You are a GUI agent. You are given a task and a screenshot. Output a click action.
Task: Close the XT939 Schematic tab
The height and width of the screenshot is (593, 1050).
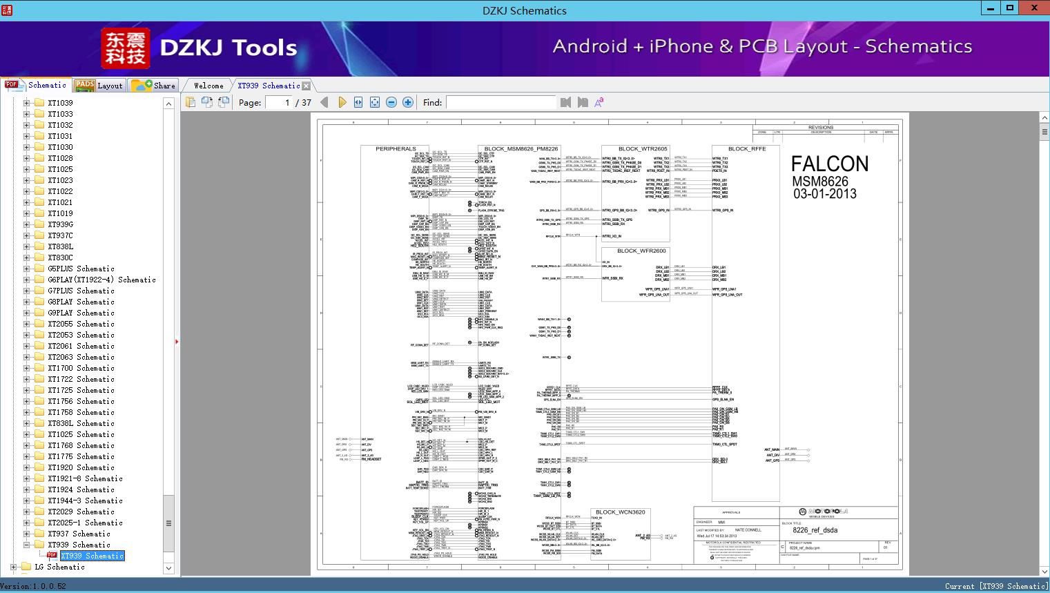click(307, 86)
